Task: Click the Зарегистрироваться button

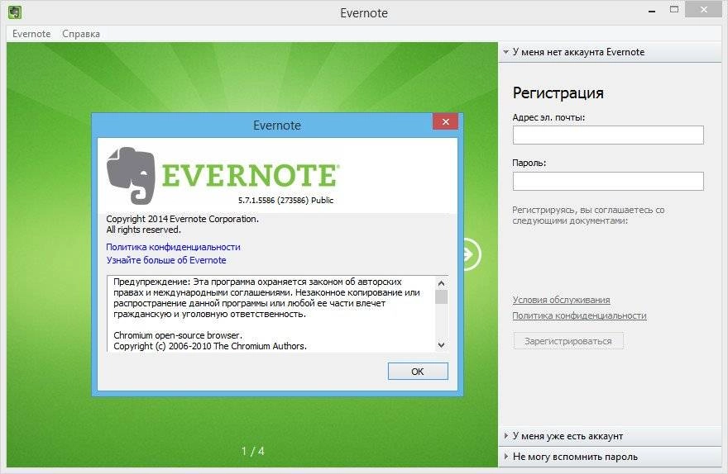Action: [x=568, y=341]
